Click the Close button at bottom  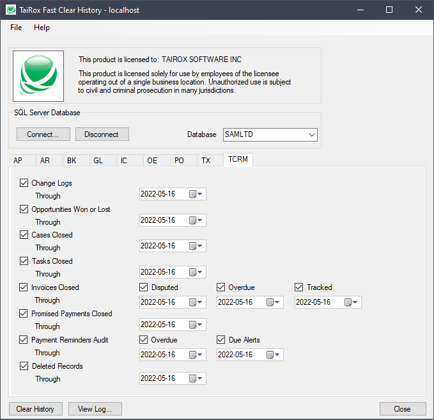click(x=403, y=409)
